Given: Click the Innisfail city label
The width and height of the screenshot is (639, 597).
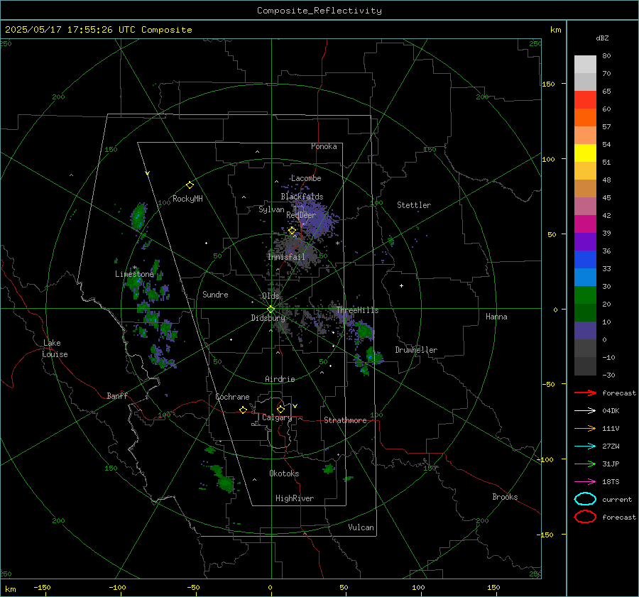Looking at the screenshot, I should [x=286, y=257].
